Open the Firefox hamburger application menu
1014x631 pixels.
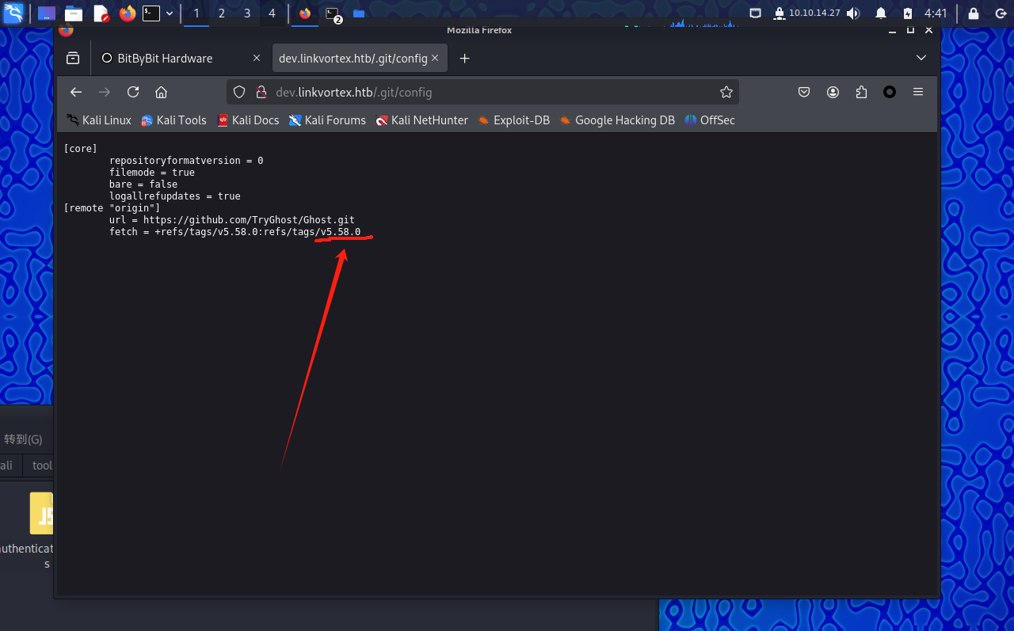coord(918,92)
